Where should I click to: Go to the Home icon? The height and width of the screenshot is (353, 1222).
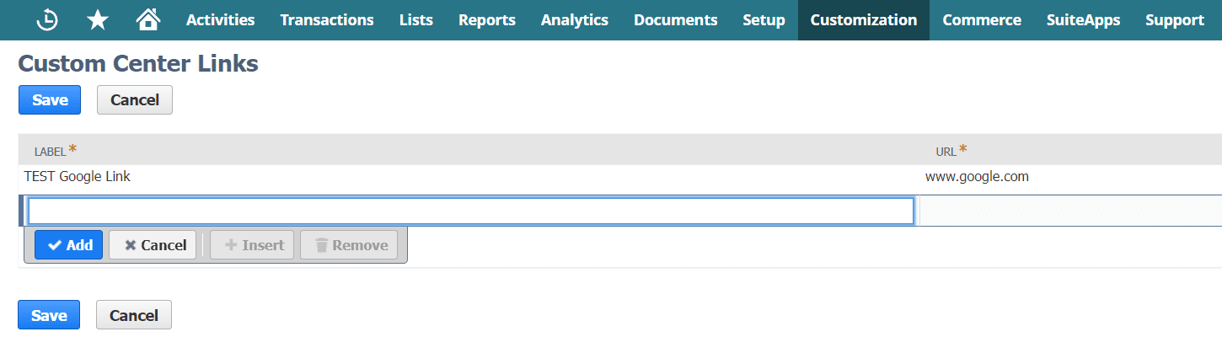(148, 19)
